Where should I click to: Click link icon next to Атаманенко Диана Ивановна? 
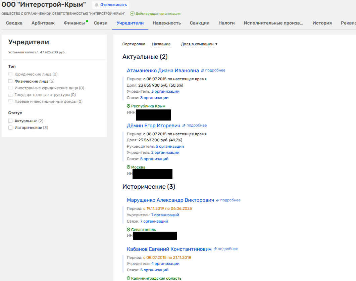[x=203, y=71]
